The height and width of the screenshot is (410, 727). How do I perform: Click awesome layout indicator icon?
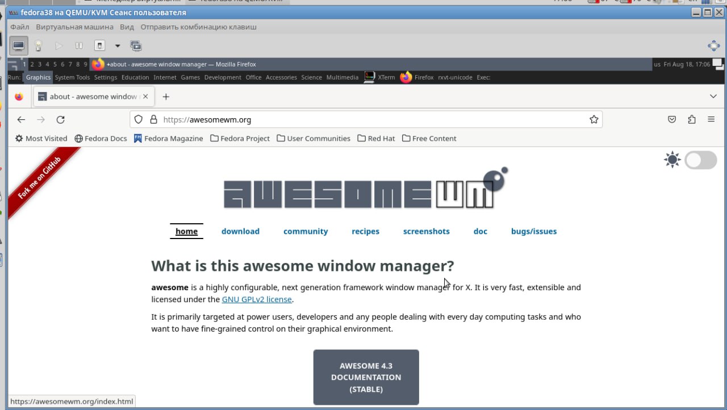point(718,64)
